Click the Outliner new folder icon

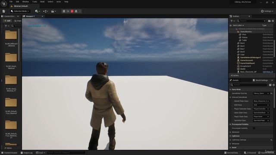coord(269,21)
